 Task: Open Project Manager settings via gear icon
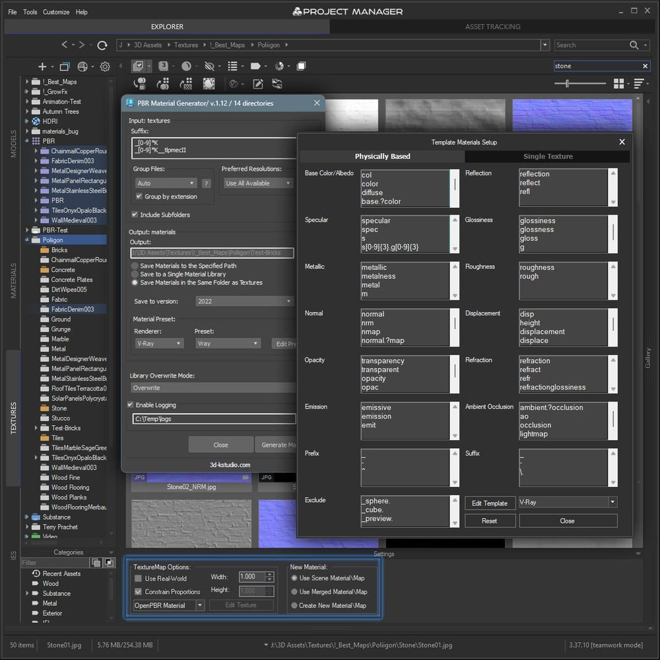pyautogui.click(x=104, y=66)
